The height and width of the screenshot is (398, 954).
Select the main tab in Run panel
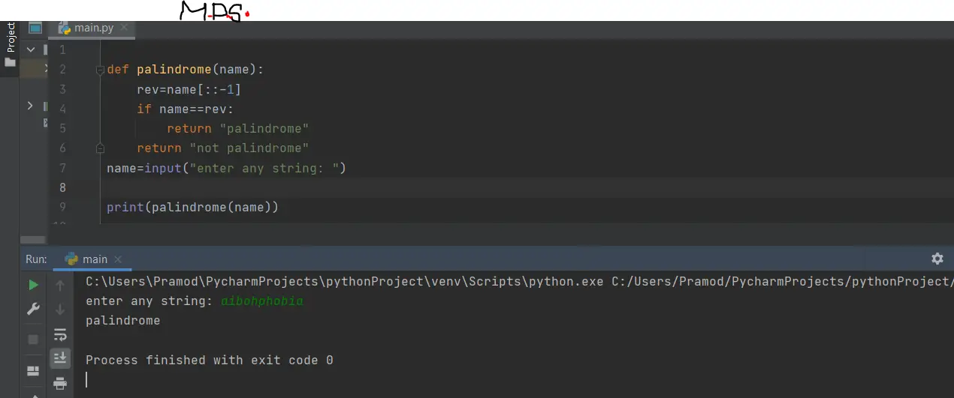coord(94,259)
